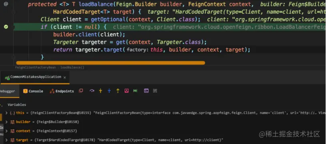Image resolution: width=326 pixels, height=144 pixels.
Task: Click the blue Force Step Into arrow
Action: [109, 91]
